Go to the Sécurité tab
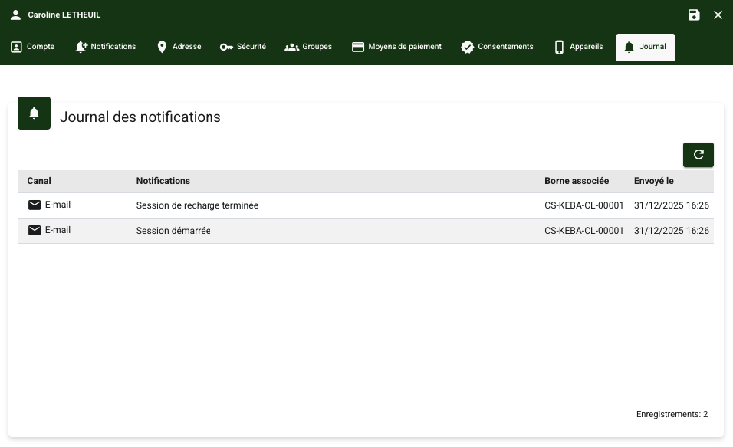Viewport: 733px width, 447px height. [x=243, y=47]
